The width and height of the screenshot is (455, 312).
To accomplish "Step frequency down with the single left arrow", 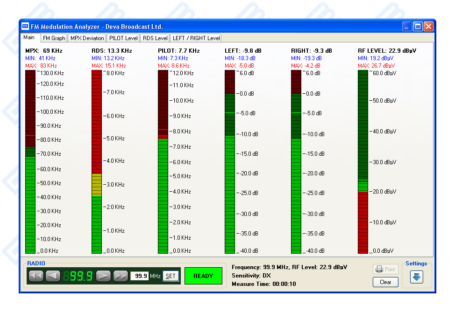I will point(53,276).
